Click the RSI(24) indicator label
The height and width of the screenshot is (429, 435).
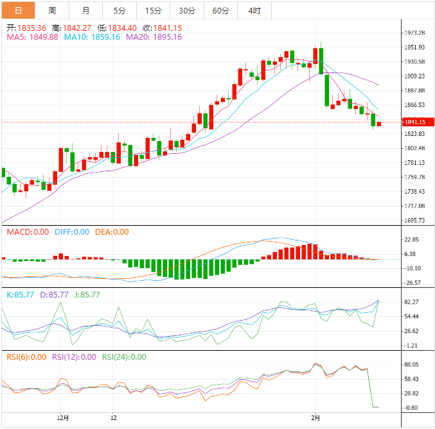click(124, 357)
